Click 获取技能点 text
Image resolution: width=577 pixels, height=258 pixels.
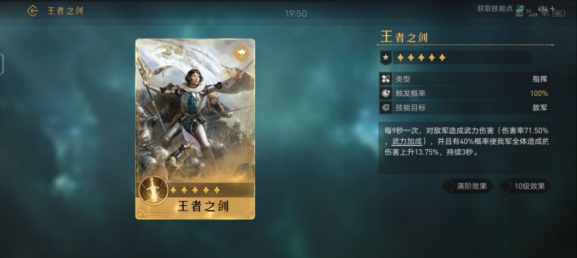point(495,9)
